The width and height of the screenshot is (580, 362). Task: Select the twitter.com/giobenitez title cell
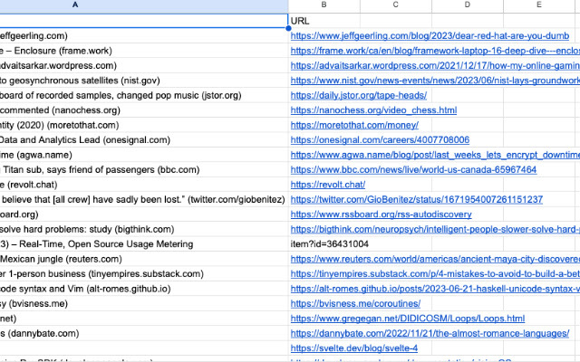pyautogui.click(x=144, y=199)
